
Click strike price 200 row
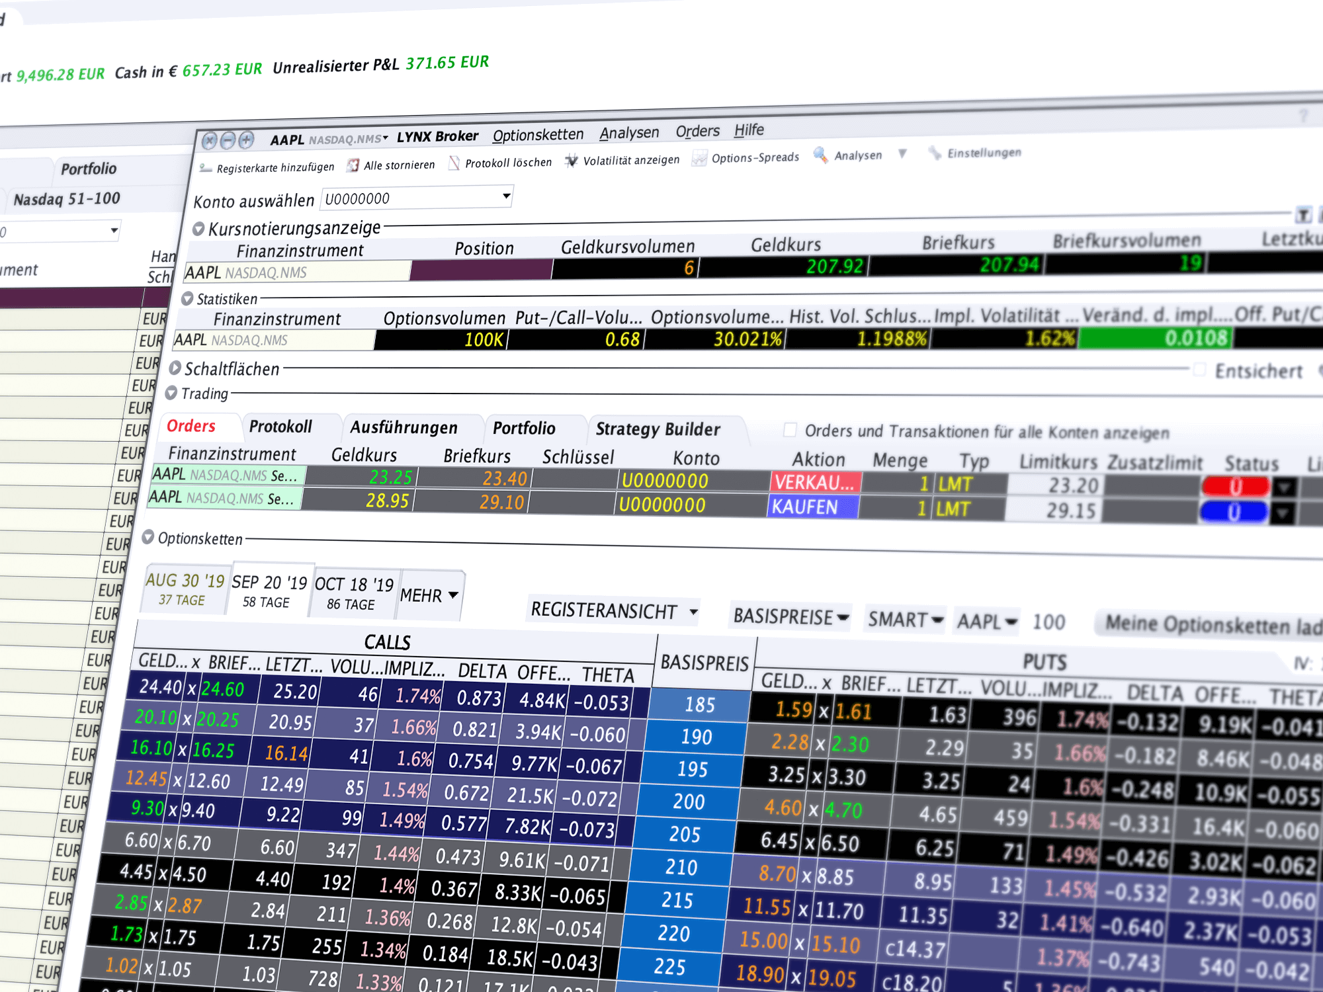(x=689, y=802)
